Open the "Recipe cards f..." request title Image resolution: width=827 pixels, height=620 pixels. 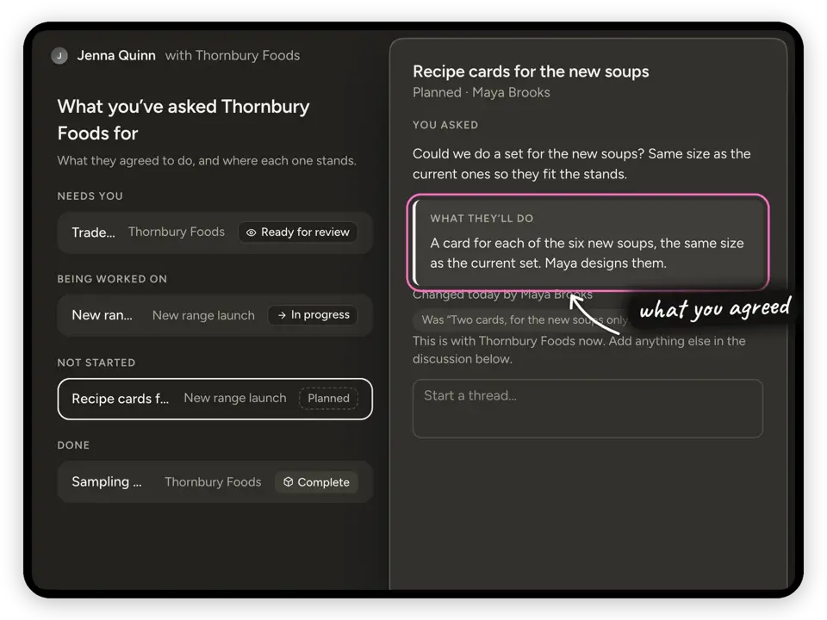pyautogui.click(x=121, y=399)
